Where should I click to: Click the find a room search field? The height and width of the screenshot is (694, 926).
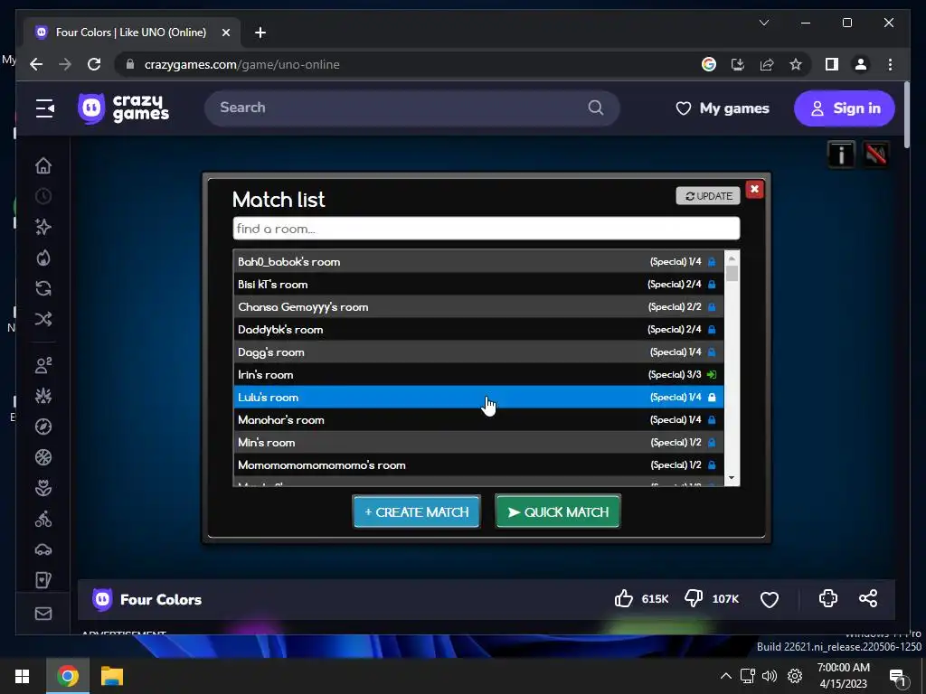[486, 229]
